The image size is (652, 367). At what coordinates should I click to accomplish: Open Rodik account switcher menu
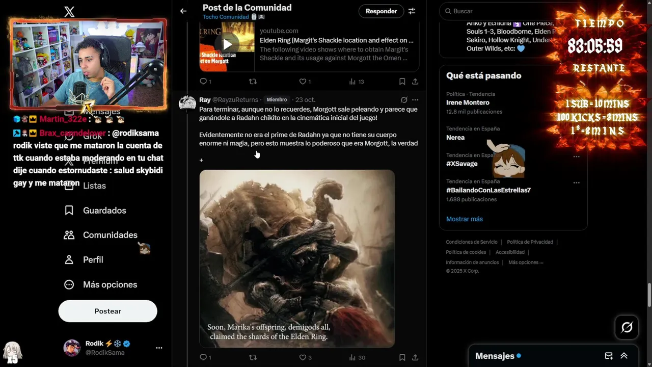[x=113, y=348]
